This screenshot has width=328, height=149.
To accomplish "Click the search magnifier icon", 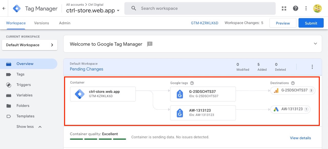I will (x=134, y=8).
